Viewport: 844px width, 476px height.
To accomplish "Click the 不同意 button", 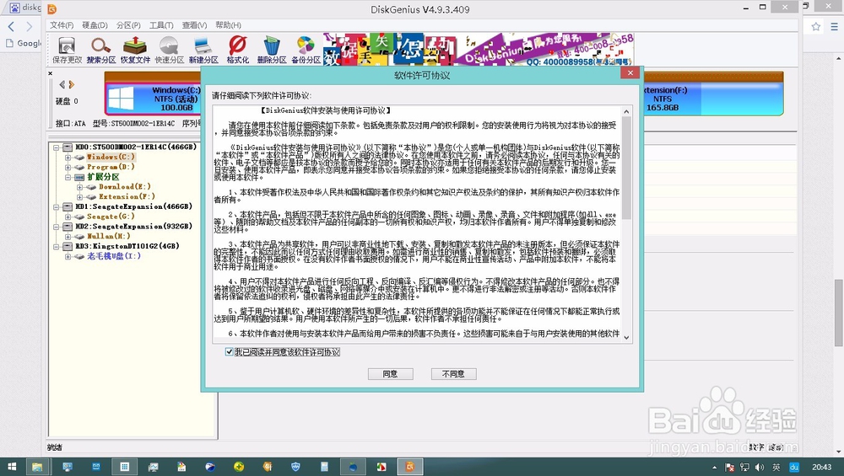I will 453,374.
